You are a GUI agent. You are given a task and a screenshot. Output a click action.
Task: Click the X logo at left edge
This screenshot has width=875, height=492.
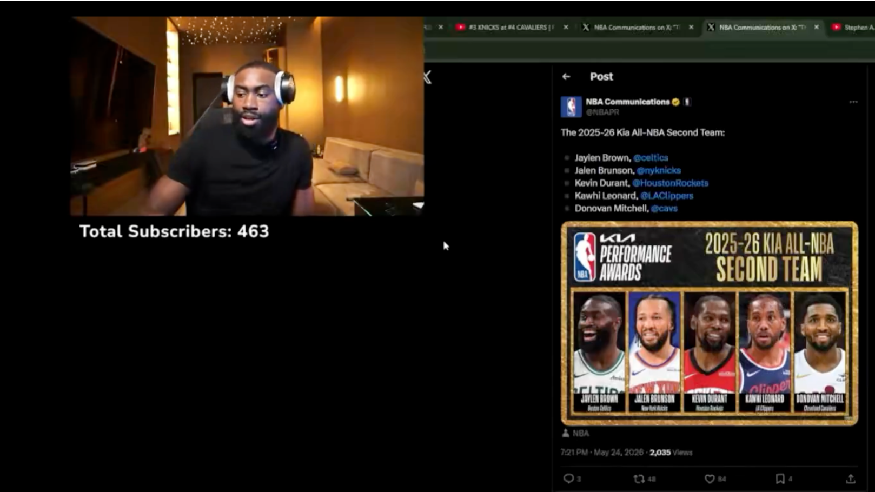tap(428, 77)
